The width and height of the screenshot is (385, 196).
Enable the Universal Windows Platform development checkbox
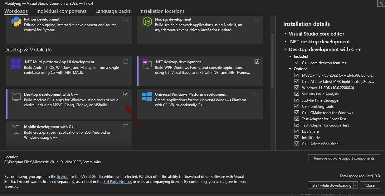pos(256,94)
